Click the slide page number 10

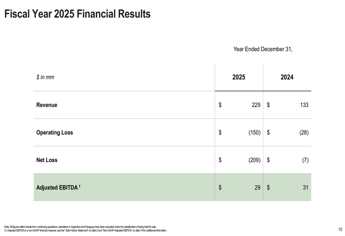(x=340, y=229)
